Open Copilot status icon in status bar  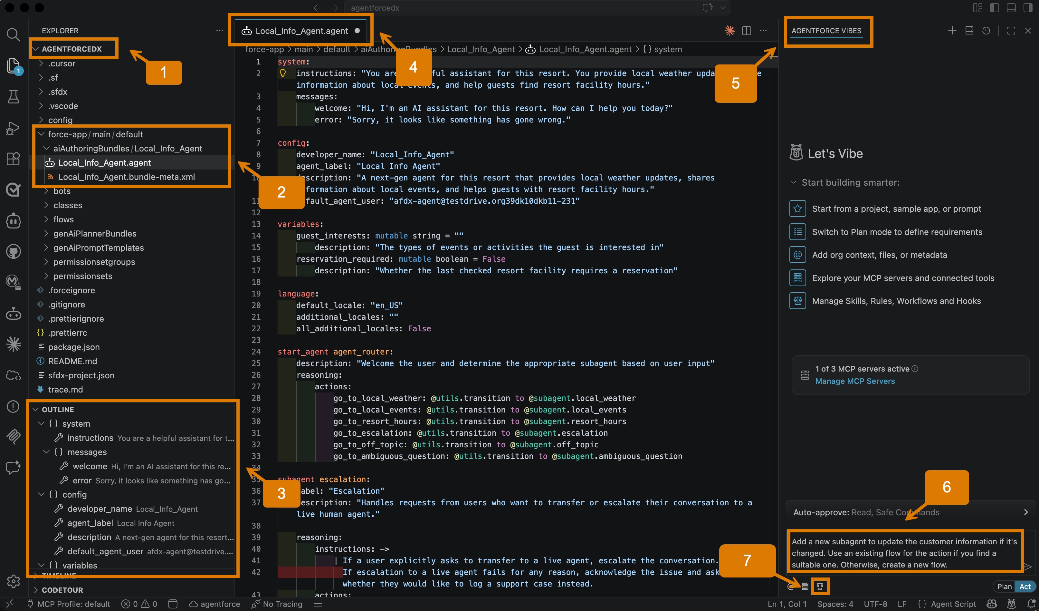[x=992, y=604]
